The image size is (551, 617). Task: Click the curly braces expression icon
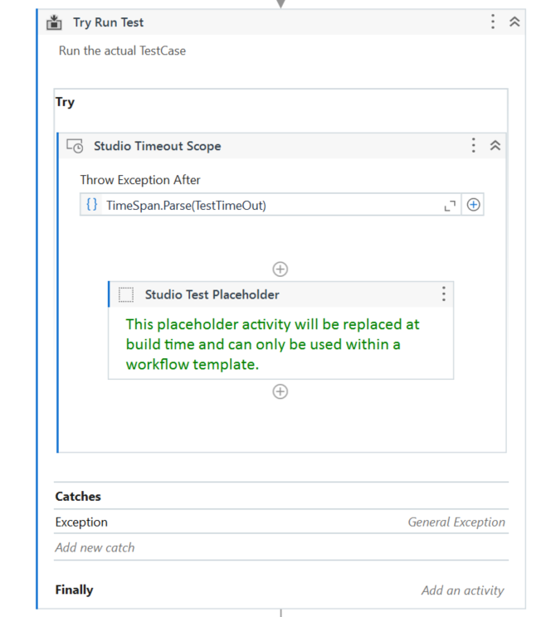92,205
